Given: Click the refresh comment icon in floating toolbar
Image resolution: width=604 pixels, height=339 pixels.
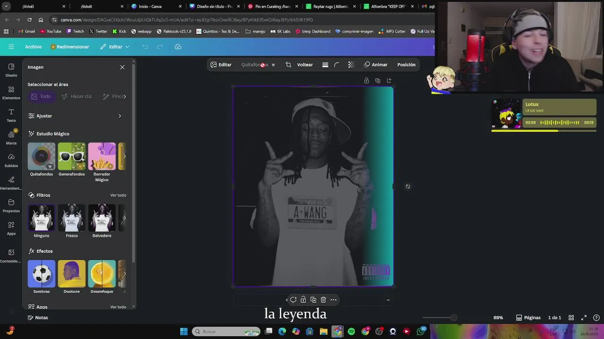Looking at the screenshot, I should [x=293, y=299].
